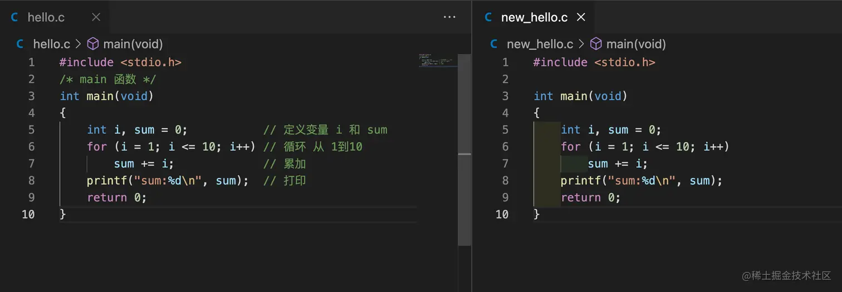Click '#include <stdio.h>' in new_hello.c
842x292 pixels.
(x=594, y=62)
